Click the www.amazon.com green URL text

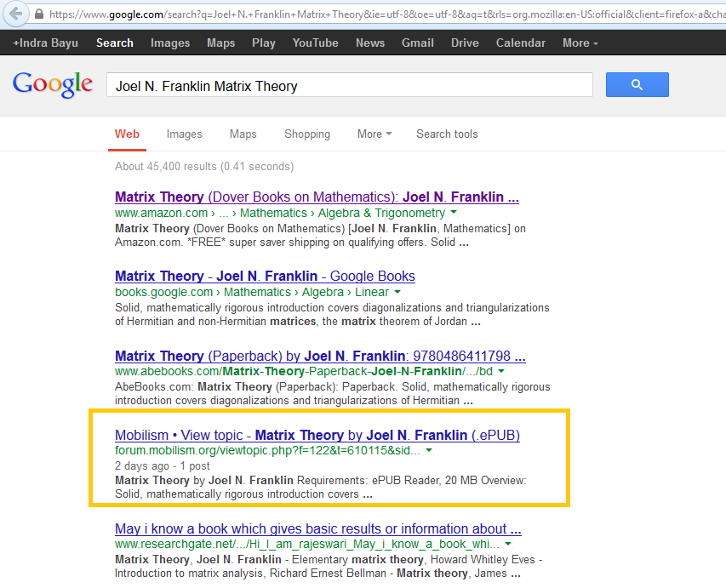pos(280,213)
